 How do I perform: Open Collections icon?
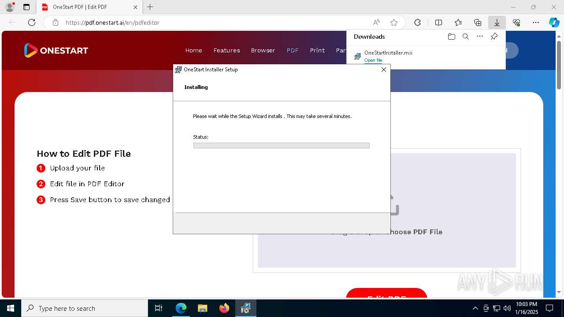tap(478, 22)
